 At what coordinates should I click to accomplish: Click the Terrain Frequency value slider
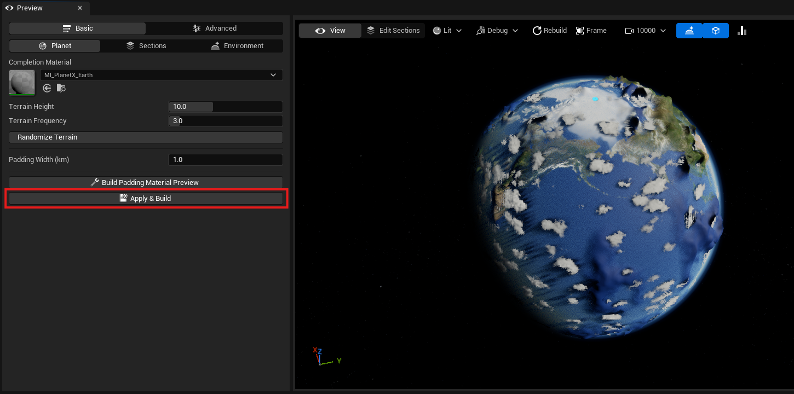tap(225, 121)
